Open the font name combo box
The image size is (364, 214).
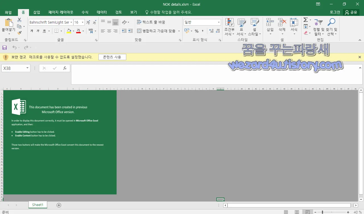coord(51,22)
